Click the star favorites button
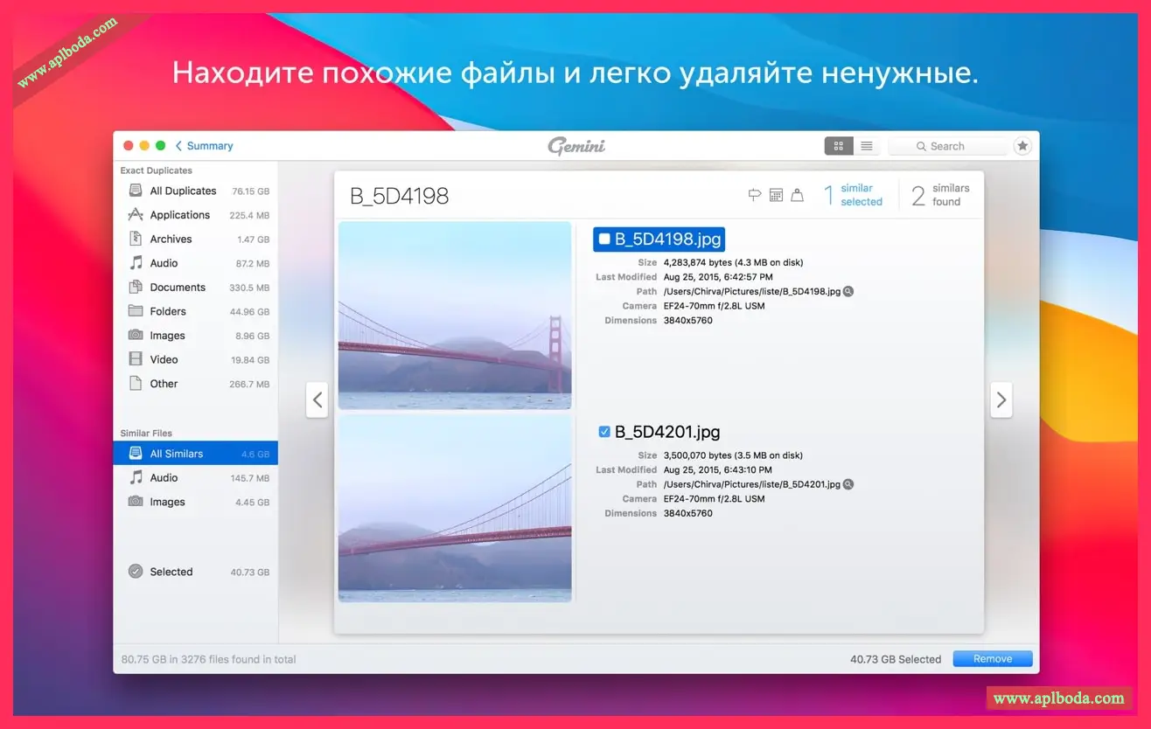The image size is (1151, 729). pyautogui.click(x=1022, y=146)
